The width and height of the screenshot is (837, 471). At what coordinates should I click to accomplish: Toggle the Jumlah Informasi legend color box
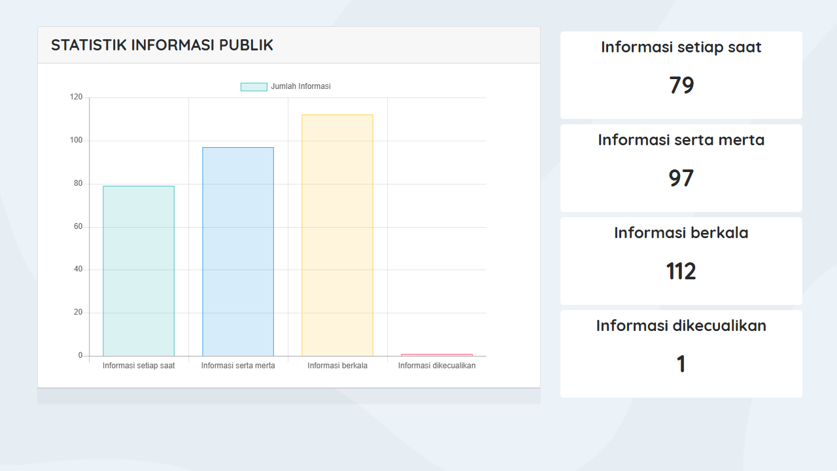pos(254,87)
